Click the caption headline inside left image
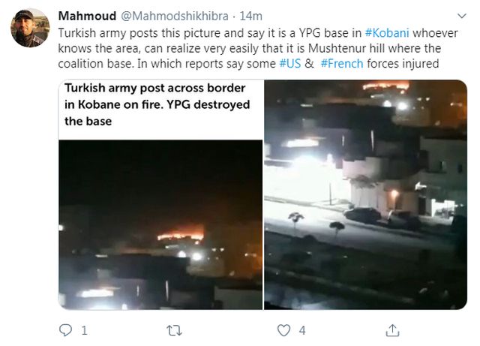This screenshot has height=346, width=480. coord(157,104)
